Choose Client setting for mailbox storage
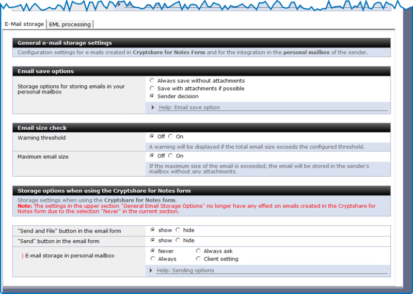This screenshot has height=294, width=413. coord(199,259)
